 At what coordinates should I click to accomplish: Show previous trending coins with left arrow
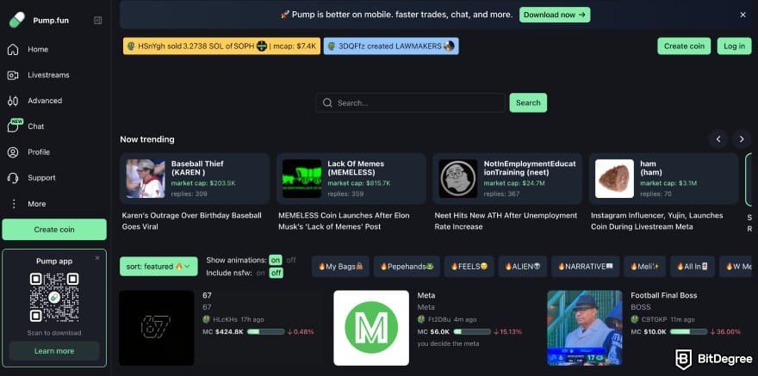pos(718,139)
